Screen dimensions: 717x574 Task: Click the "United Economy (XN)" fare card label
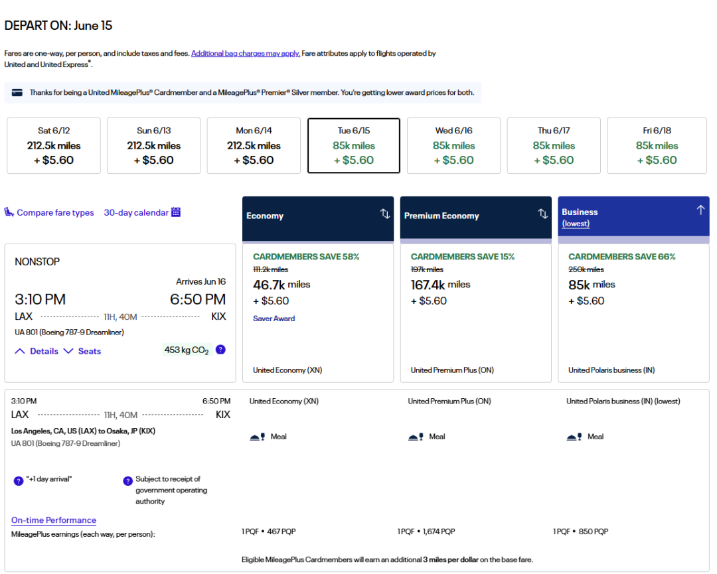(287, 370)
